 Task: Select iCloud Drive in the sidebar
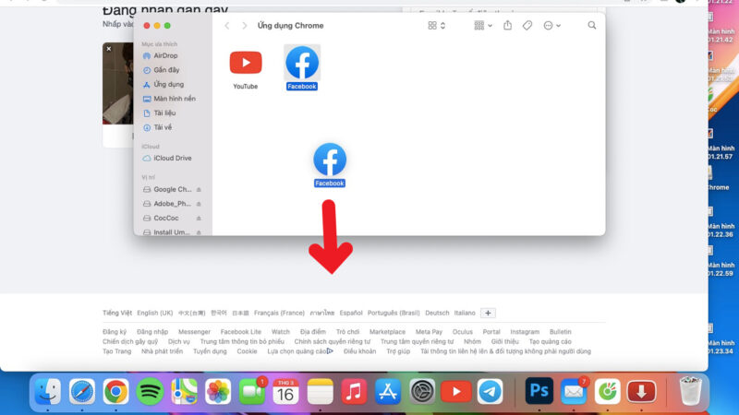coord(172,158)
